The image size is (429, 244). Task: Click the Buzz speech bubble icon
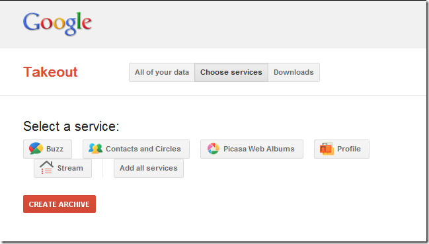pyautogui.click(x=36, y=149)
